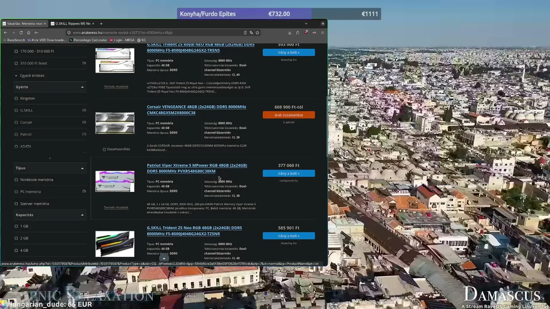This screenshot has width=550, height=309.
Task: Open the 5G bookmark
Action: pyautogui.click(x=141, y=40)
